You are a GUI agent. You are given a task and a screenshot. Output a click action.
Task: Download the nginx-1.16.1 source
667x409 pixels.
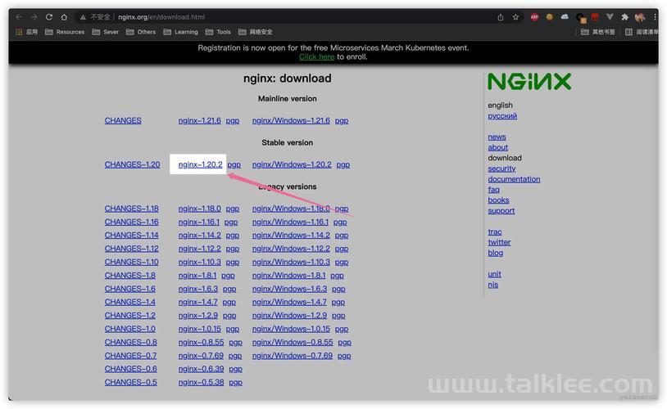click(x=198, y=222)
